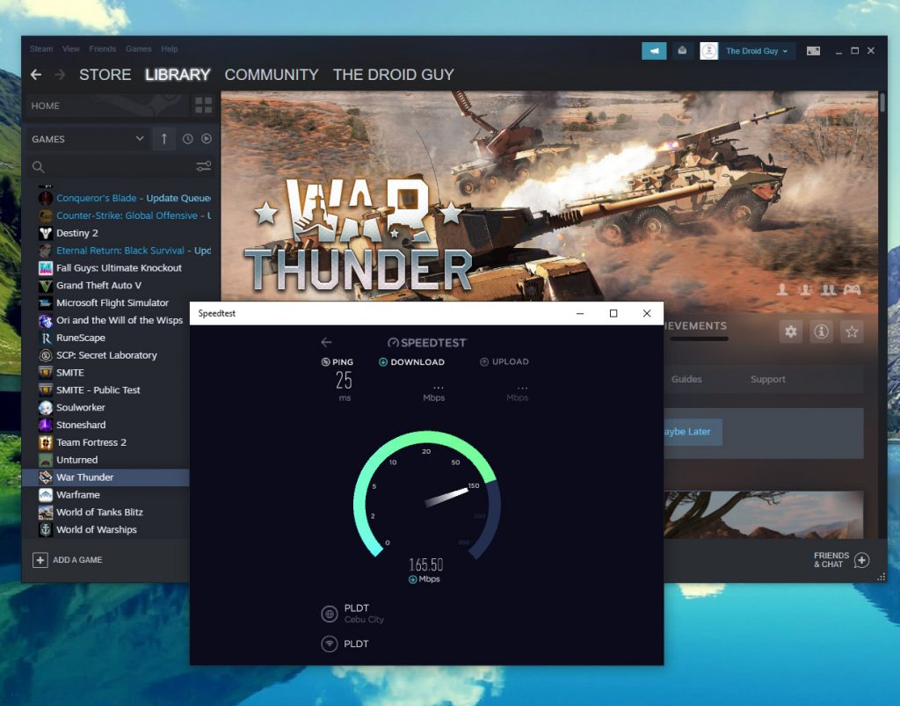This screenshot has width=900, height=706.
Task: Click the sort ascending arrow button
Action: click(164, 139)
